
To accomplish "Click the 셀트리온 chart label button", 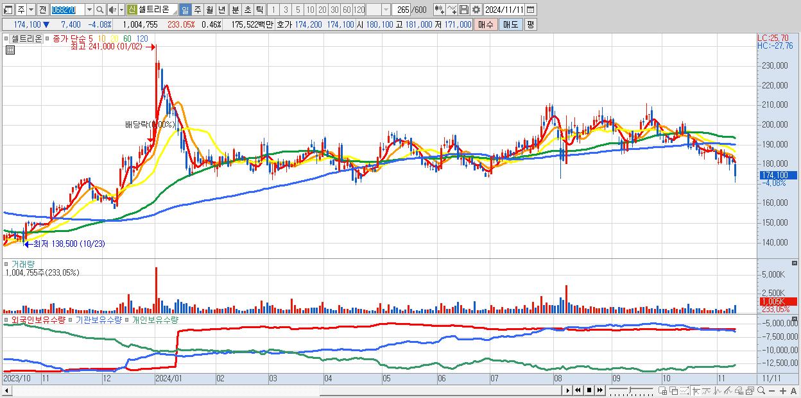I will (x=27, y=38).
